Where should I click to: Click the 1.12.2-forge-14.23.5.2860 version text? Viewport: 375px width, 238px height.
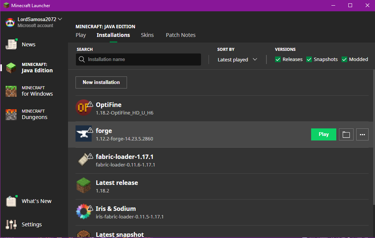[124, 139]
